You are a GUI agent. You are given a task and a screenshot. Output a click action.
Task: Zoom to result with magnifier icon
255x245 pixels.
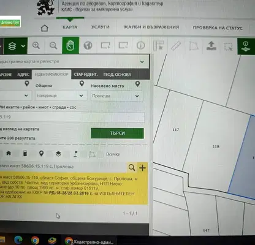[x=132, y=168]
